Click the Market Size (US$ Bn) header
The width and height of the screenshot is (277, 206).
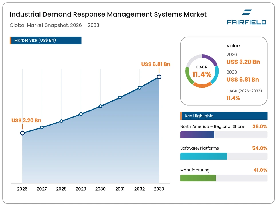coord(45,40)
